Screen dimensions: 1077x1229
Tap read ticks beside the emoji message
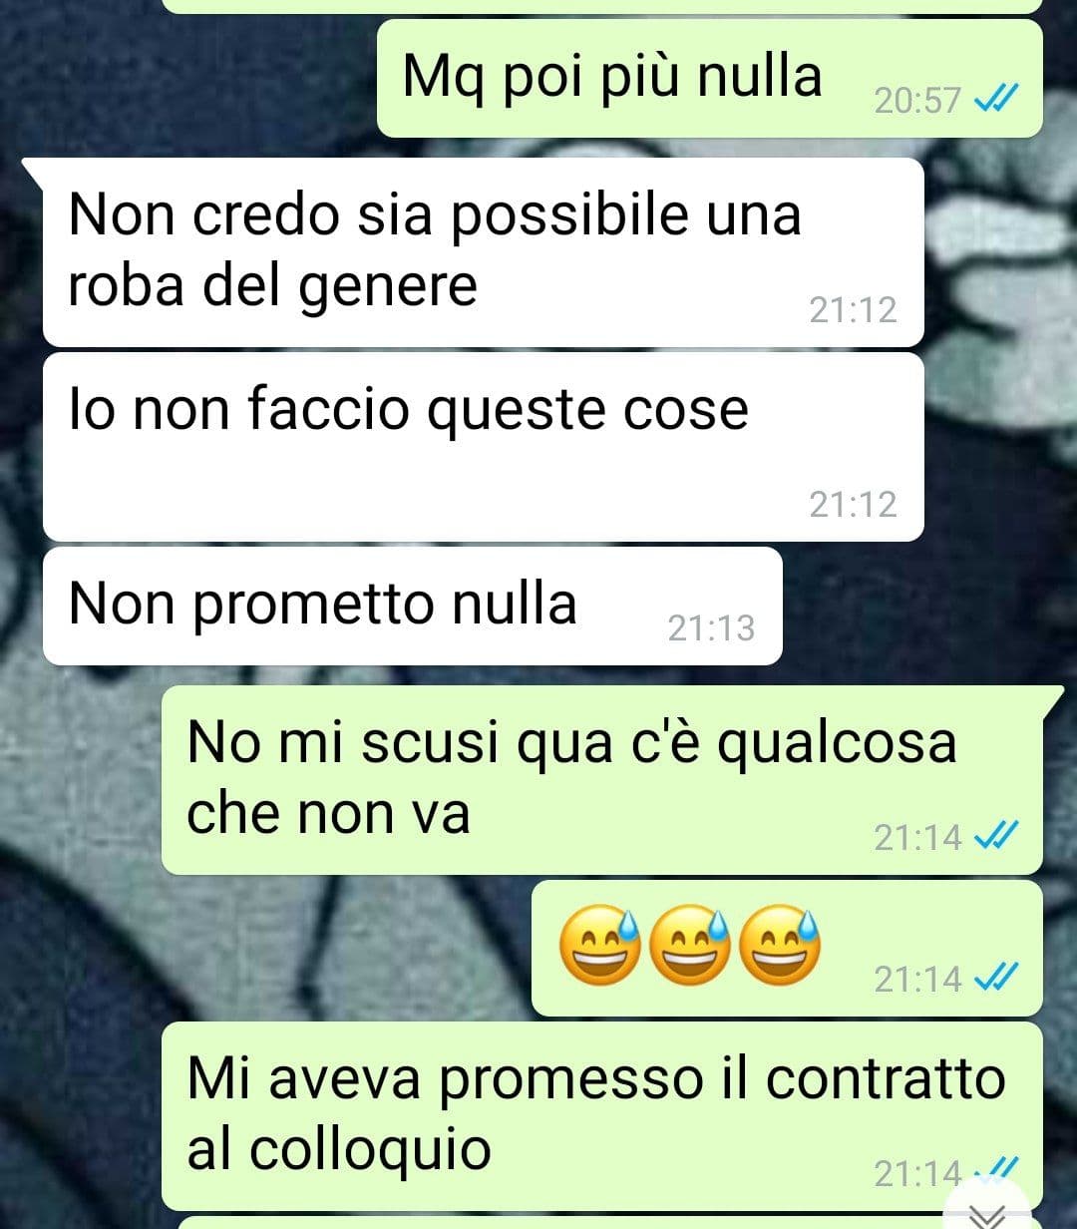[x=995, y=979]
